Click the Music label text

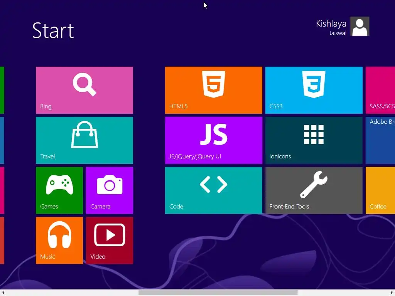click(x=47, y=256)
